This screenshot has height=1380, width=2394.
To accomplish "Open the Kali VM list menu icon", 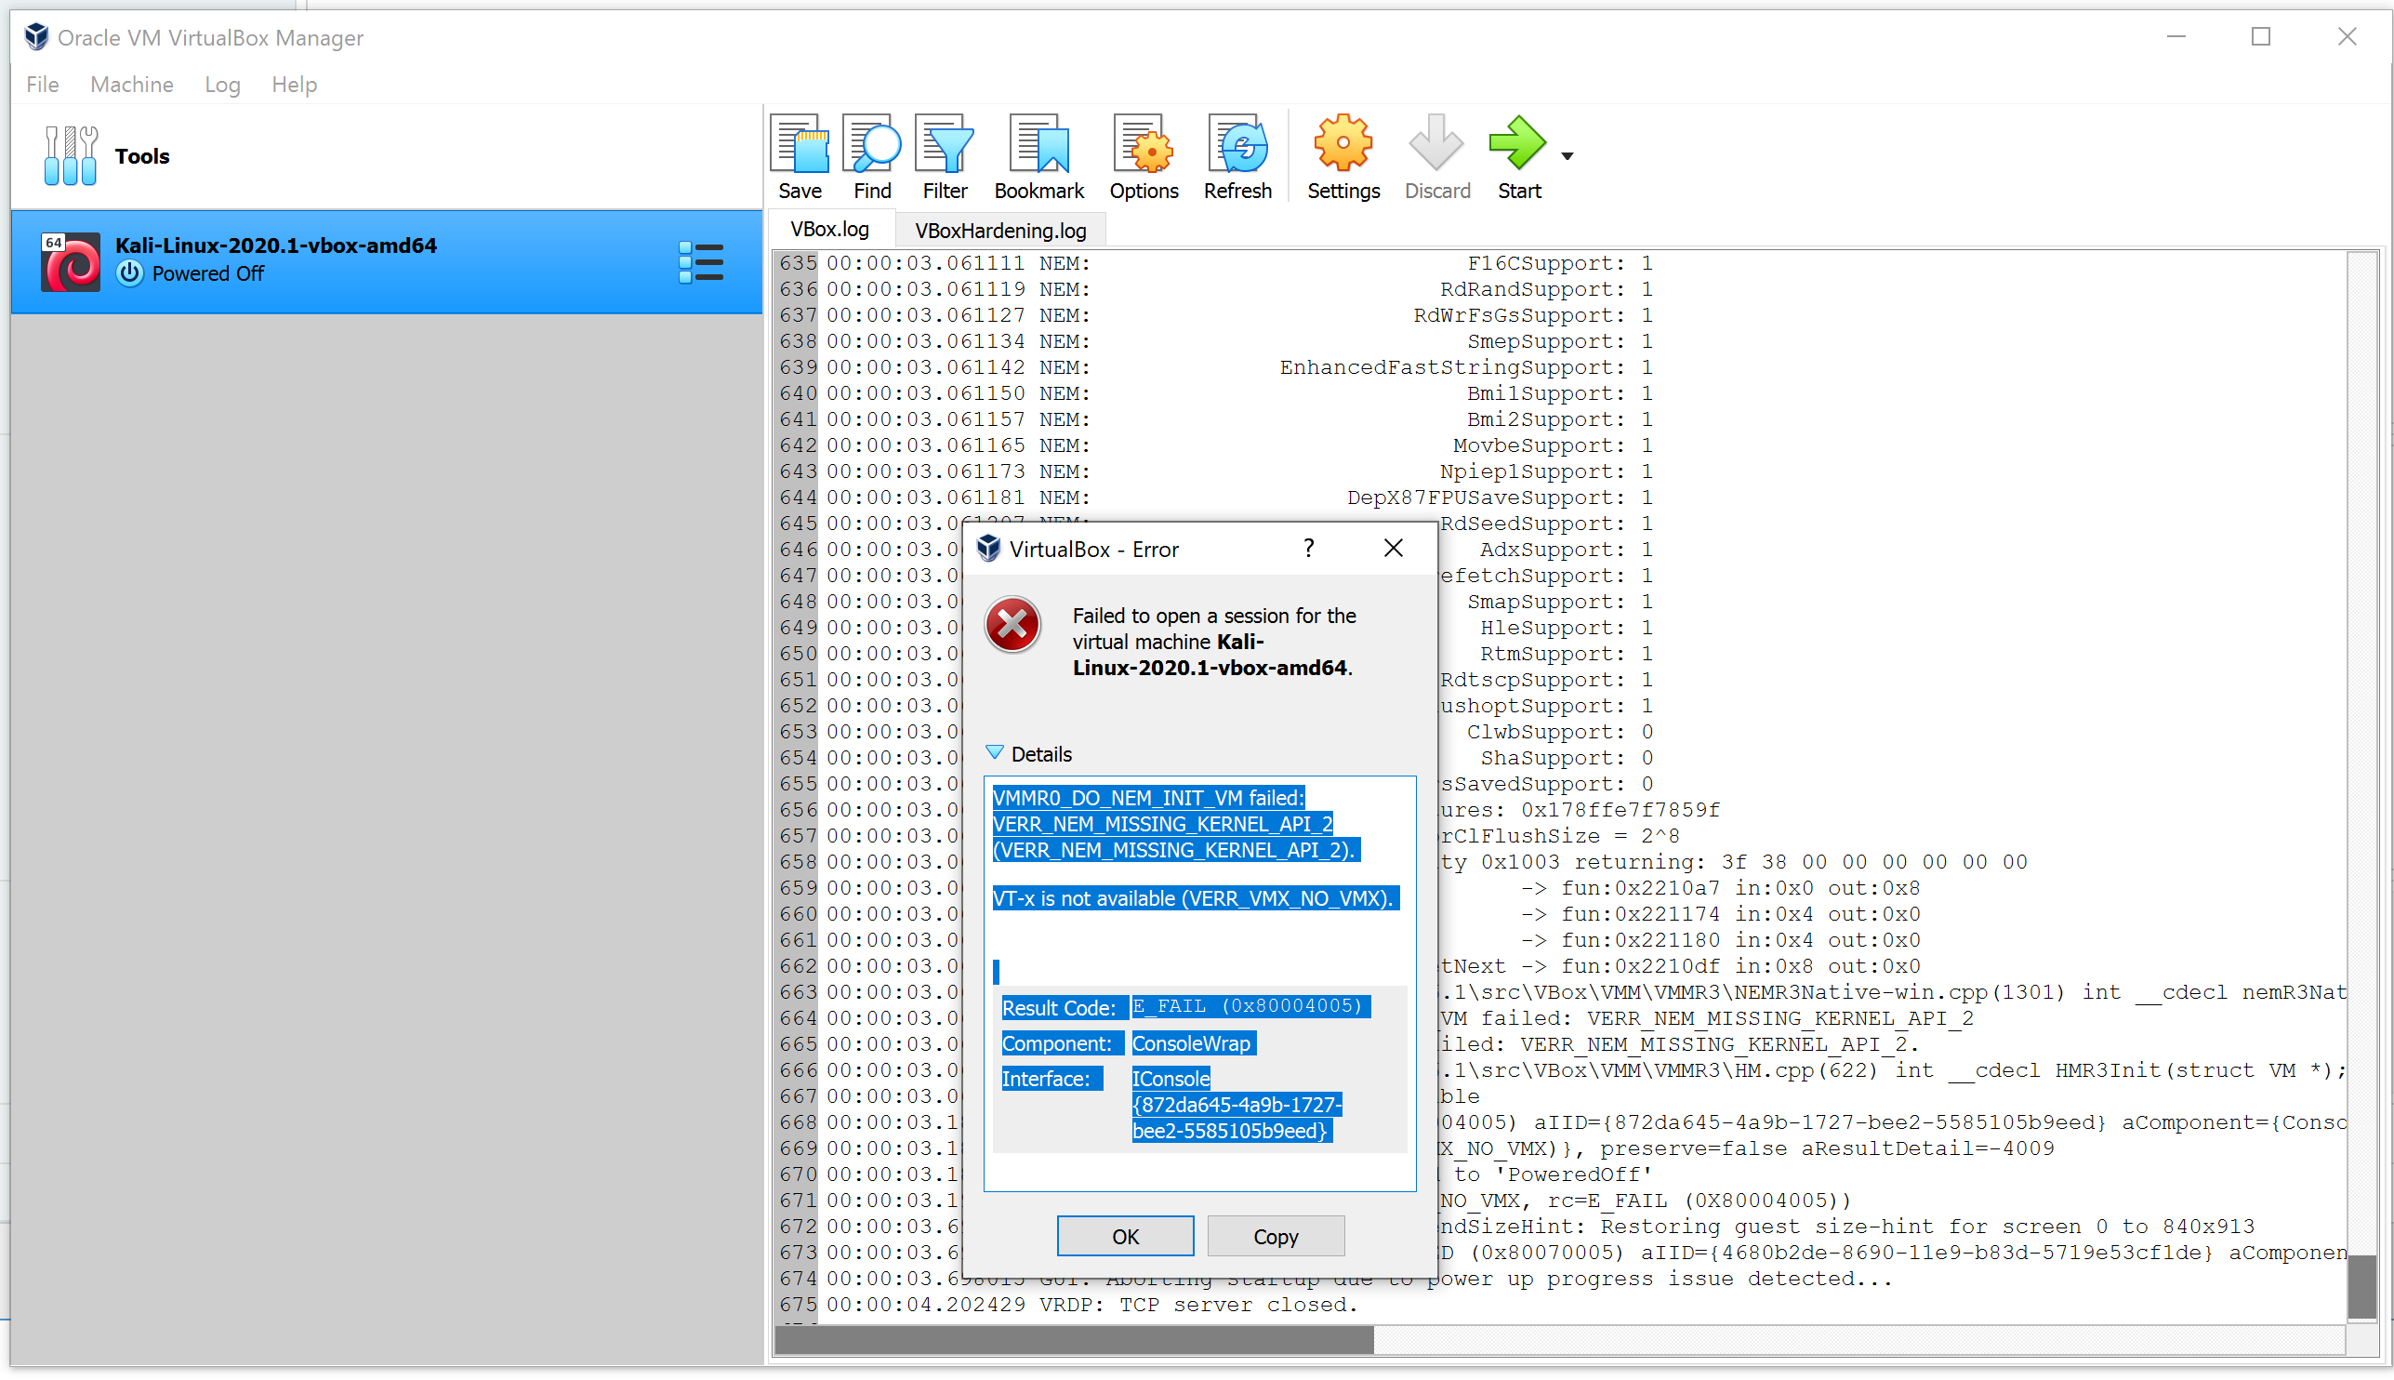I will 701,262.
